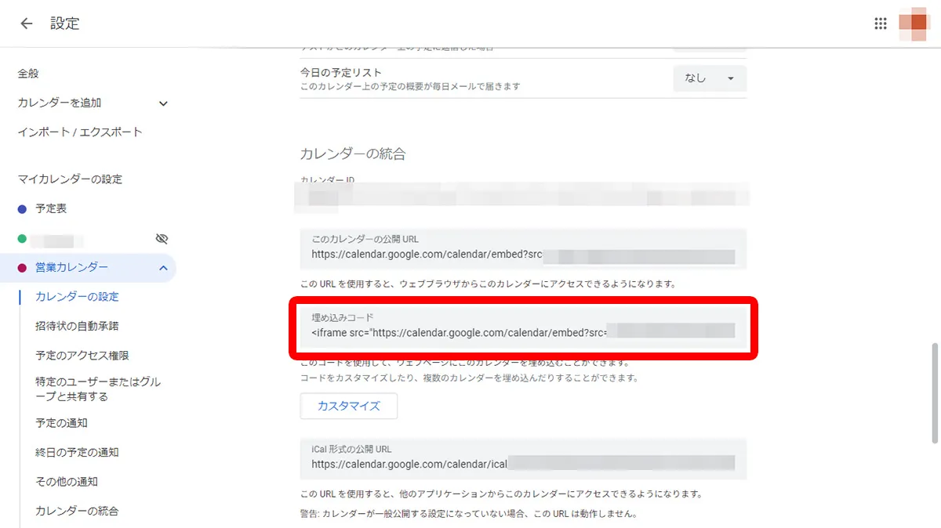Toggle visibility of the hidden calendar
The width and height of the screenshot is (941, 528).
coord(162,238)
